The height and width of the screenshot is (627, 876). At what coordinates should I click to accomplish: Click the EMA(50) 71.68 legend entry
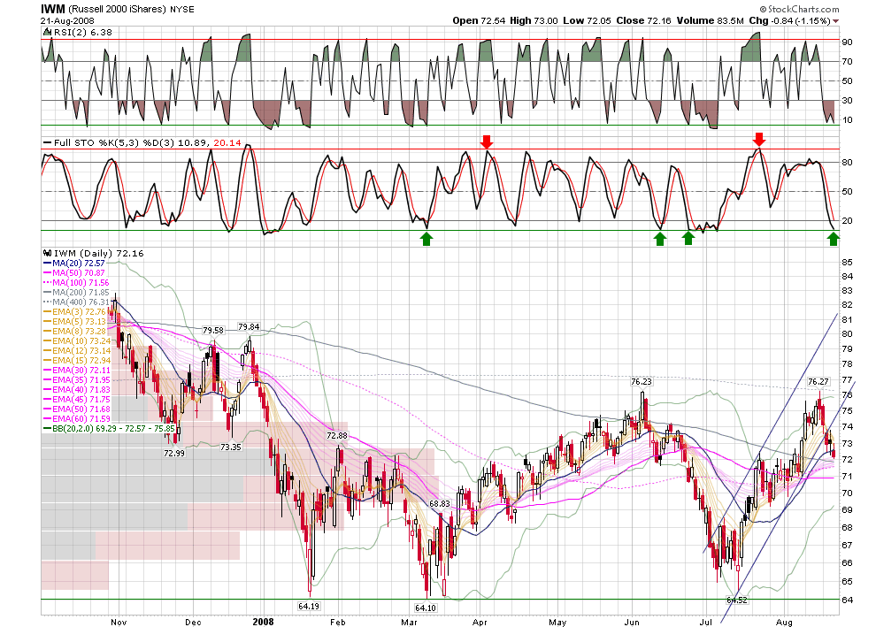(x=77, y=409)
